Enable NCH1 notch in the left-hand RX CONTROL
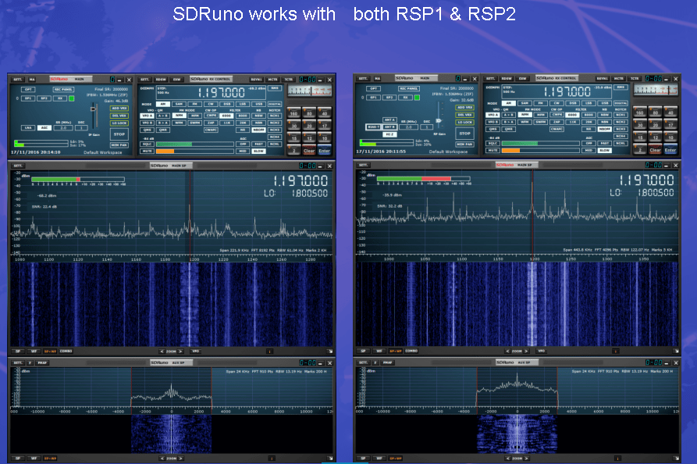 [x=275, y=116]
